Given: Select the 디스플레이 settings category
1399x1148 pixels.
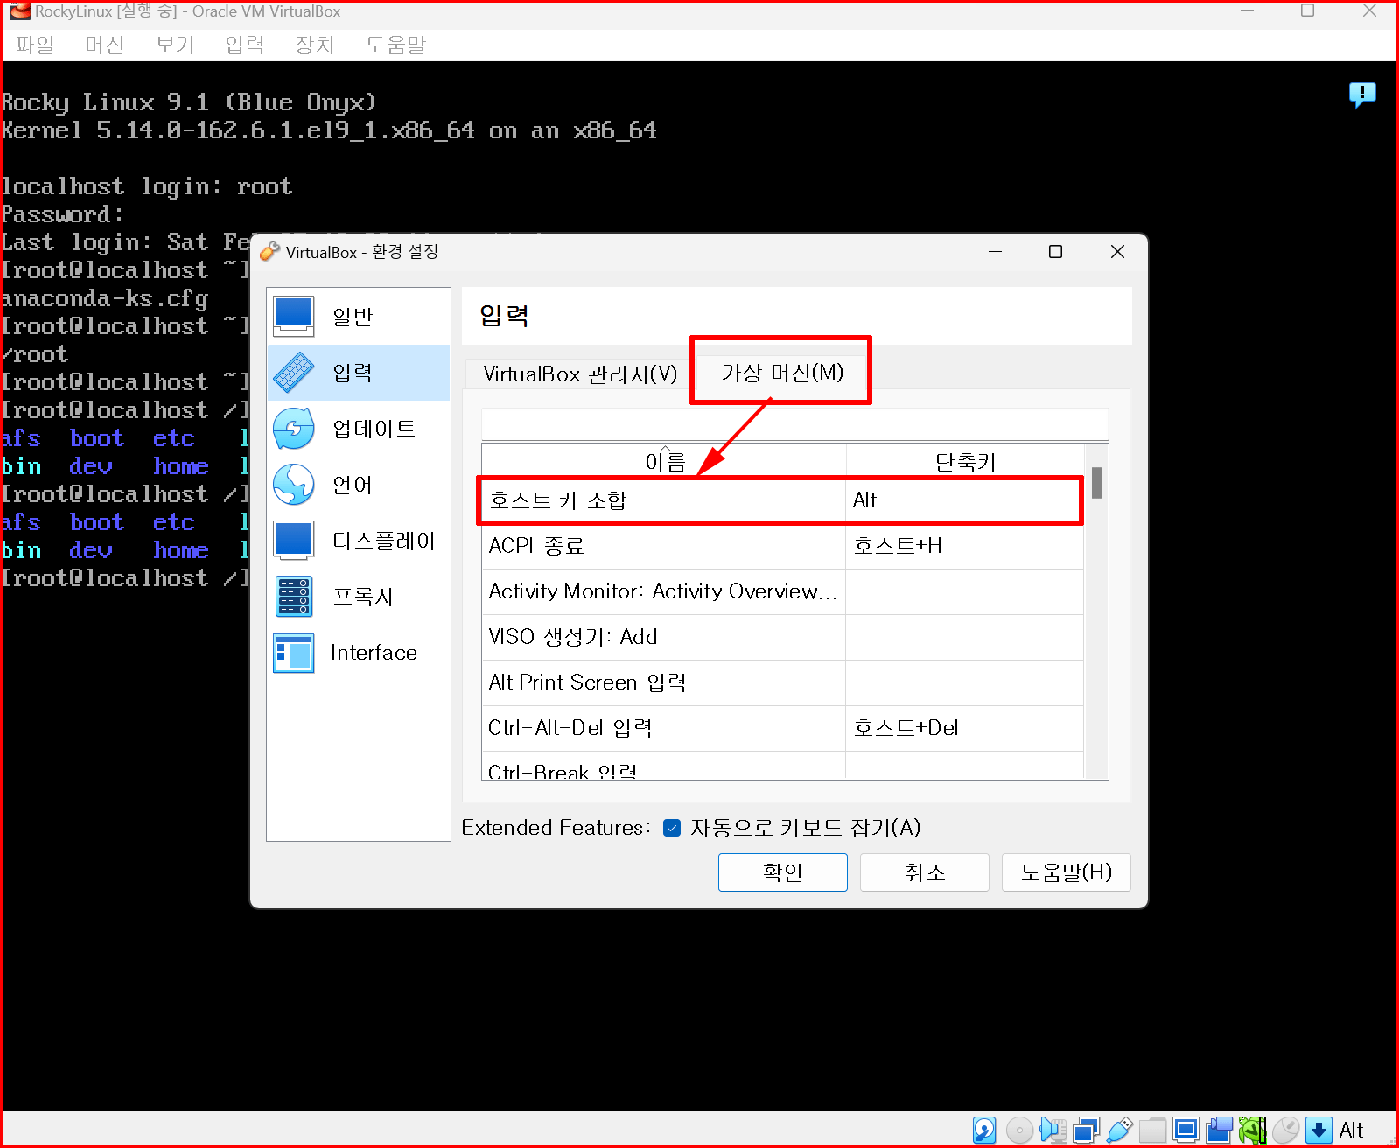Looking at the screenshot, I should 359,541.
